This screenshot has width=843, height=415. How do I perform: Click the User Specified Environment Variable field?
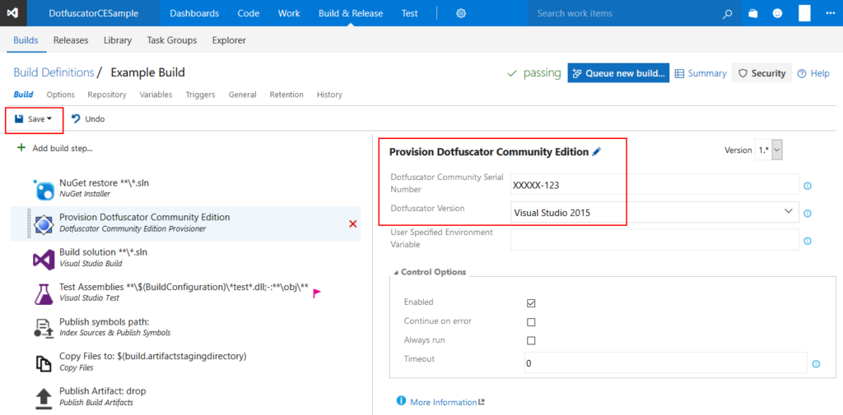click(x=654, y=239)
